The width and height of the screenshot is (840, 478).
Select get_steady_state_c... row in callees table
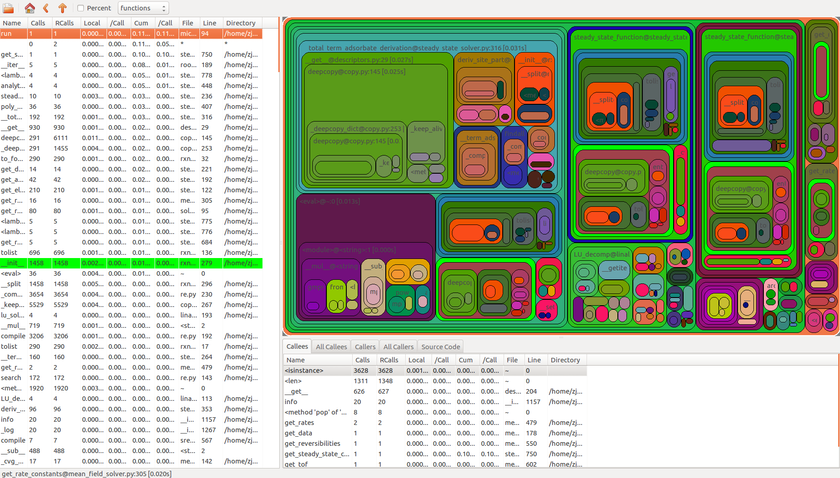317,454
